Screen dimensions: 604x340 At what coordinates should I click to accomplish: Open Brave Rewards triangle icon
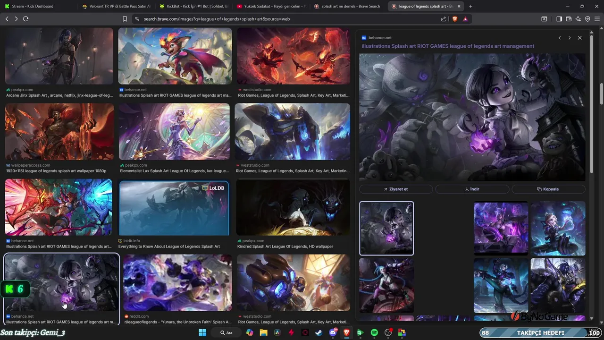click(x=465, y=19)
